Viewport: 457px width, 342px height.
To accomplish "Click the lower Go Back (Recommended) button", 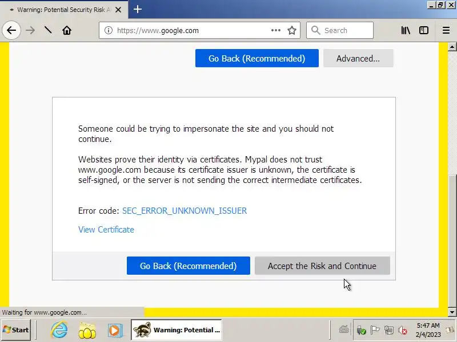I will 189,266.
